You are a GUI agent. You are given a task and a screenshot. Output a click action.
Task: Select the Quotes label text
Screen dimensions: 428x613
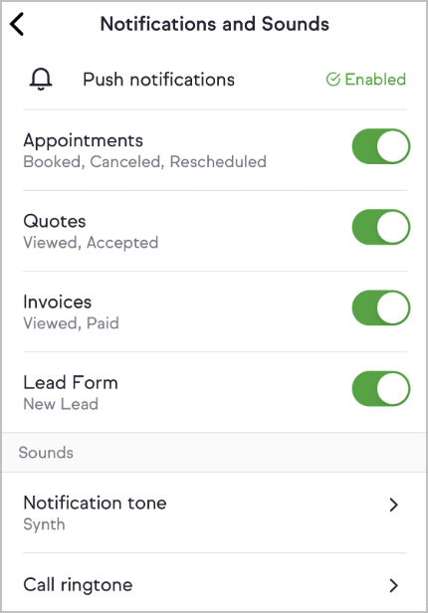click(55, 221)
